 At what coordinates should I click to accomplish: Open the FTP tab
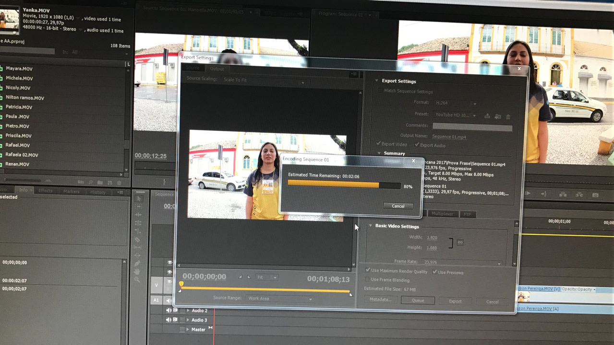468,214
